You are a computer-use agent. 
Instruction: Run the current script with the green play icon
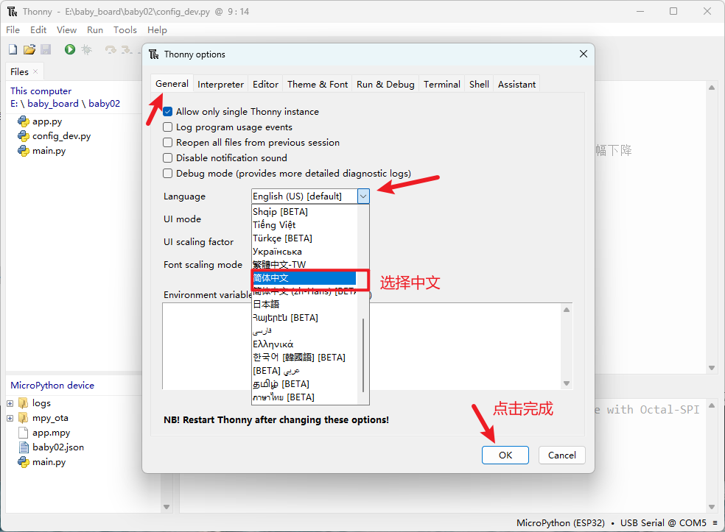(x=70, y=49)
